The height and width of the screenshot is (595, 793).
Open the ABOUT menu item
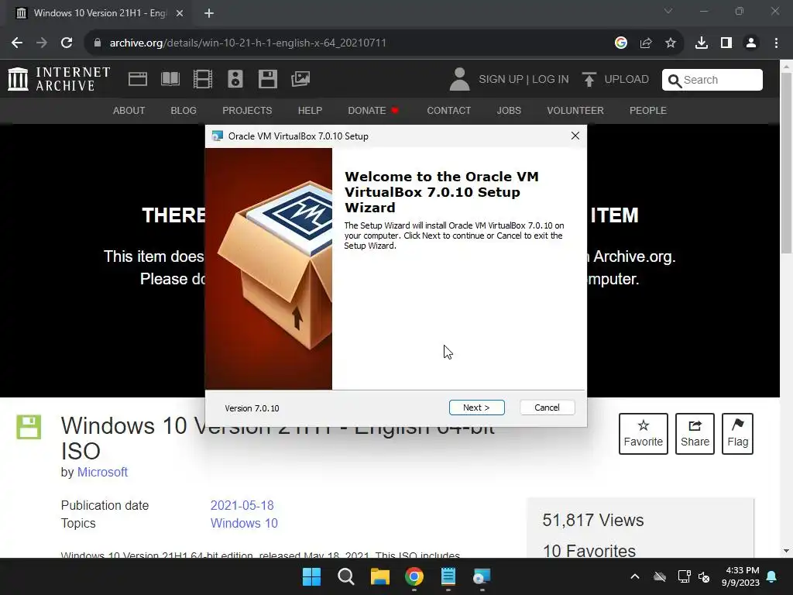click(129, 110)
